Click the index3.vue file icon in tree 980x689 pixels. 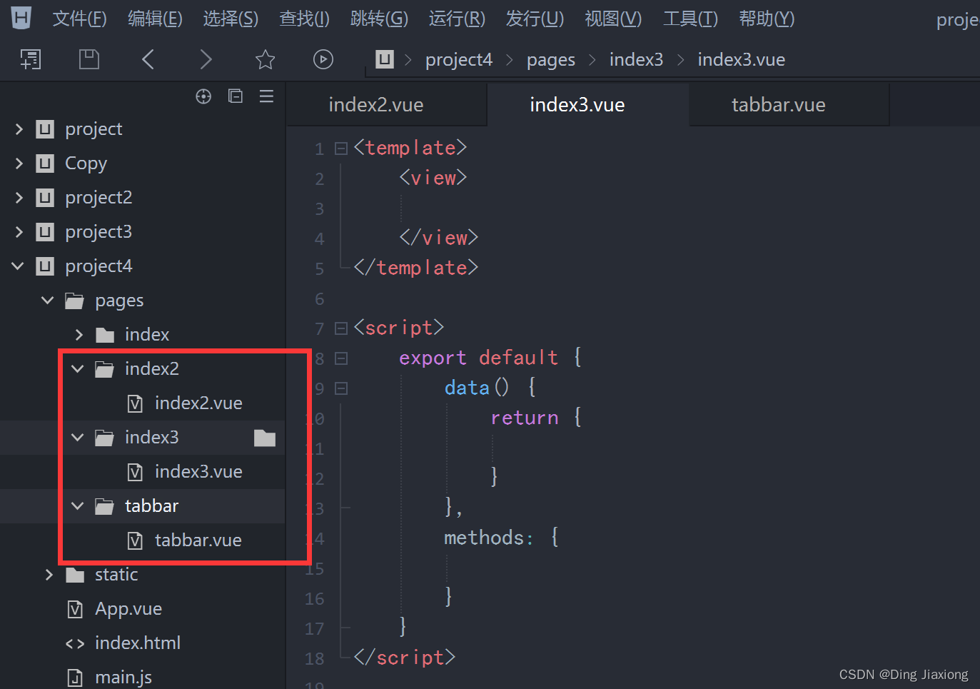135,473
